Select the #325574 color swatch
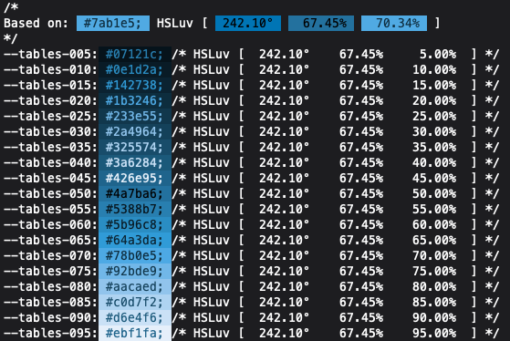Viewport: 510px width, 341px height. 135,148
